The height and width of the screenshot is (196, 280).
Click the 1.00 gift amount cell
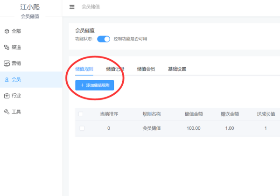tap(230, 128)
